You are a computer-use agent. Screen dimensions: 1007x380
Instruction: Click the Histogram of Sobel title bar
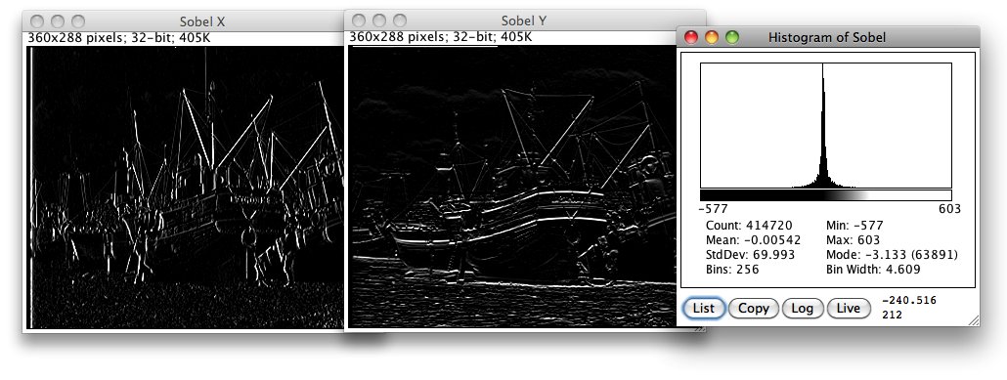click(x=828, y=37)
